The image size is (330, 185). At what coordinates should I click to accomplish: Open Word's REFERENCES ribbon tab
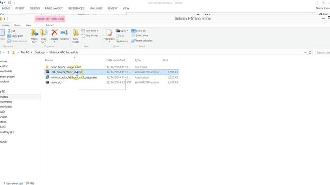tap(76, 8)
